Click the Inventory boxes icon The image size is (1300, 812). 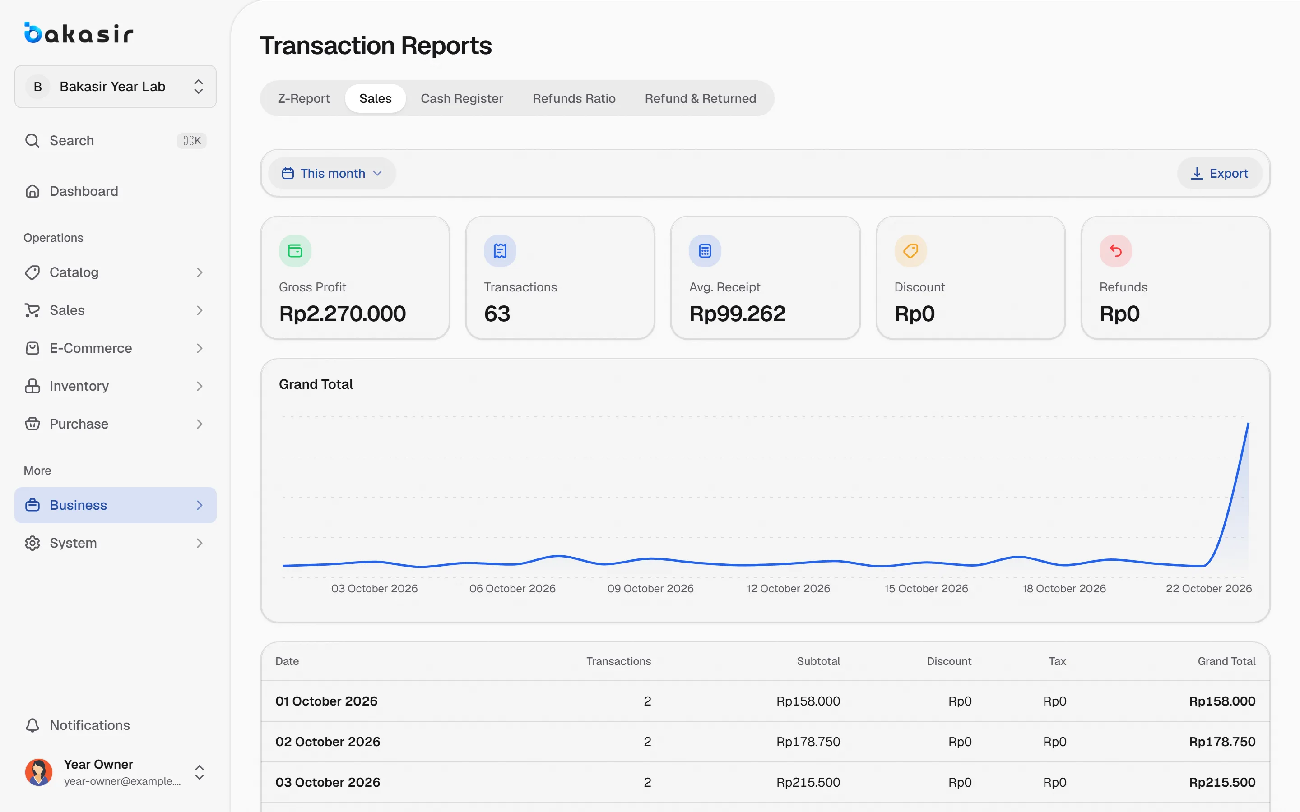pos(32,386)
